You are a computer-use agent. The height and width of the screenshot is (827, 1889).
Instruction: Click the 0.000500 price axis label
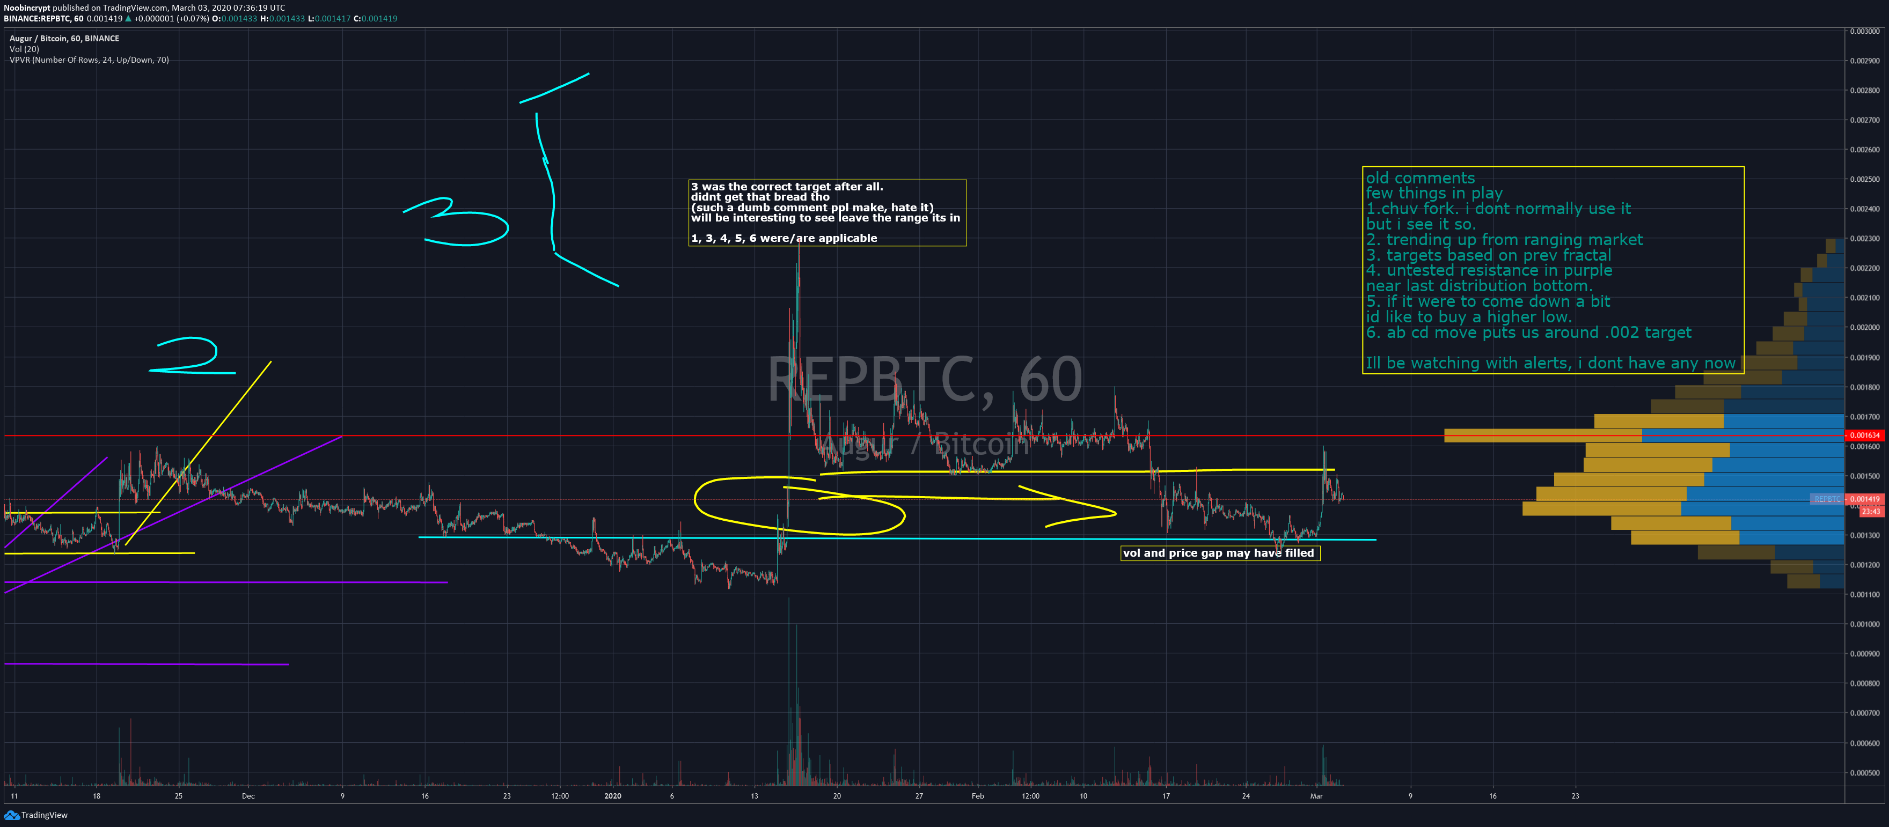click(x=1865, y=772)
